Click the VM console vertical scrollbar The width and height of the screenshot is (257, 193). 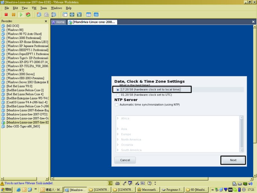click(254, 101)
